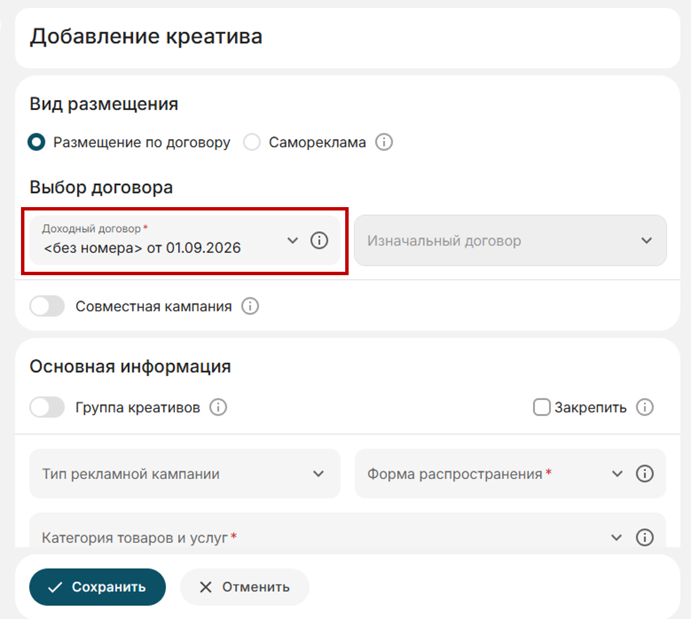The width and height of the screenshot is (691, 619).
Task: Toggle the Совместная кампания switch
Action: pyautogui.click(x=47, y=306)
